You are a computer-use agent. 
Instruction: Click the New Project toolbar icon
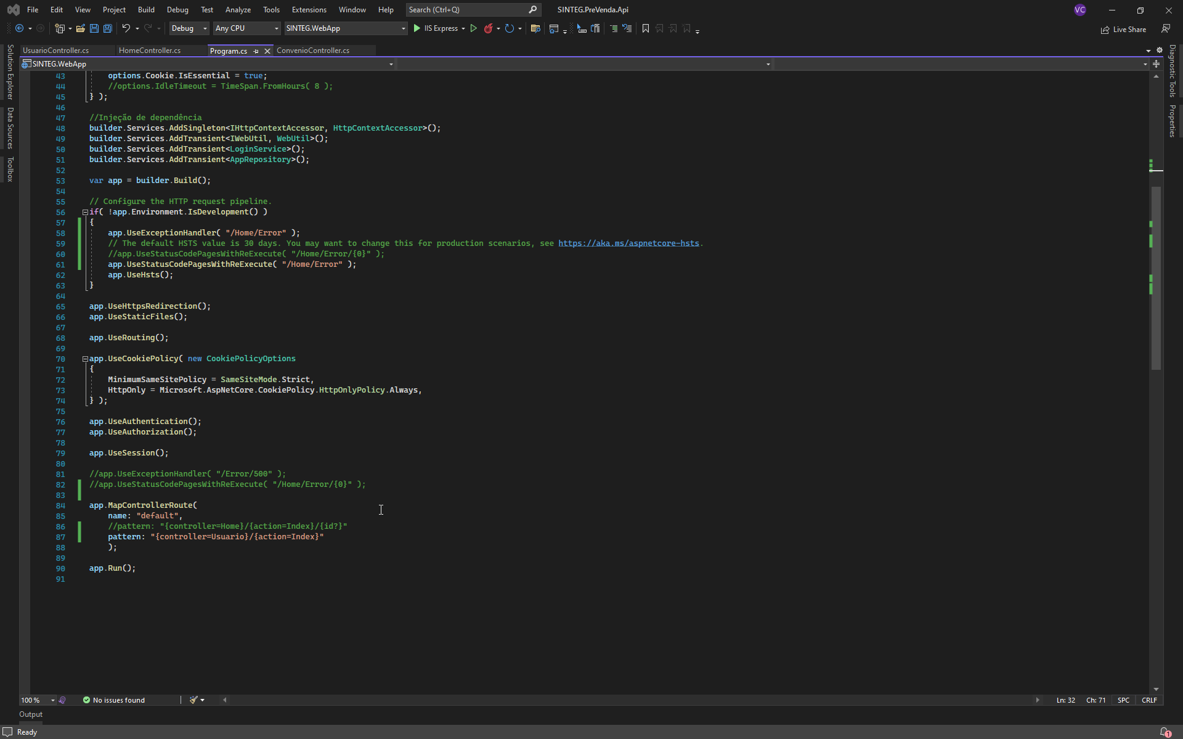[60, 28]
